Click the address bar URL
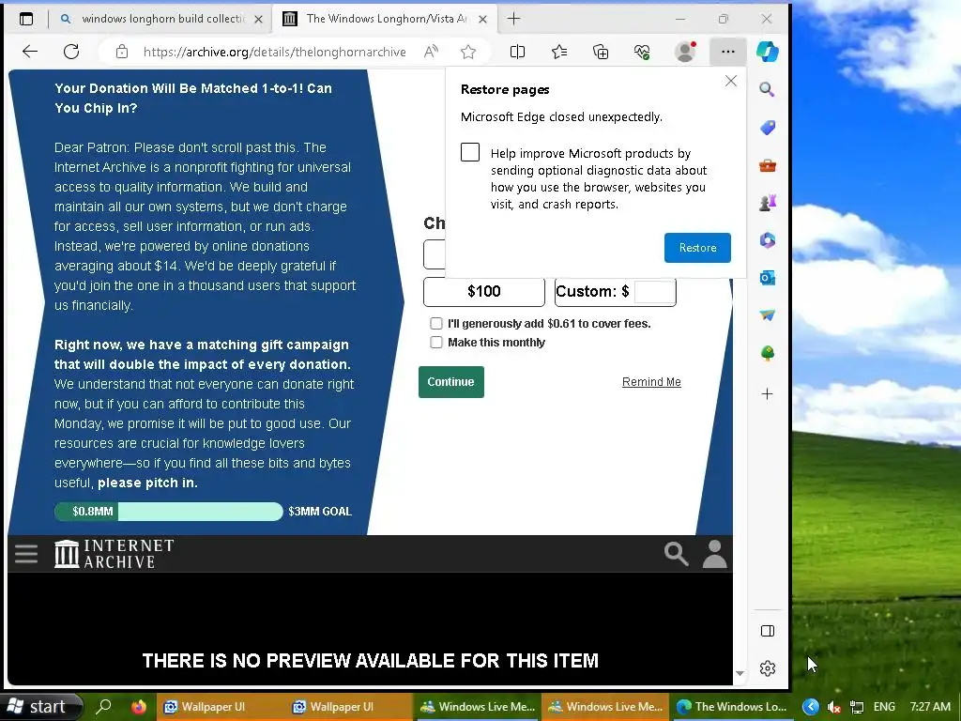961x721 pixels. coord(275,53)
